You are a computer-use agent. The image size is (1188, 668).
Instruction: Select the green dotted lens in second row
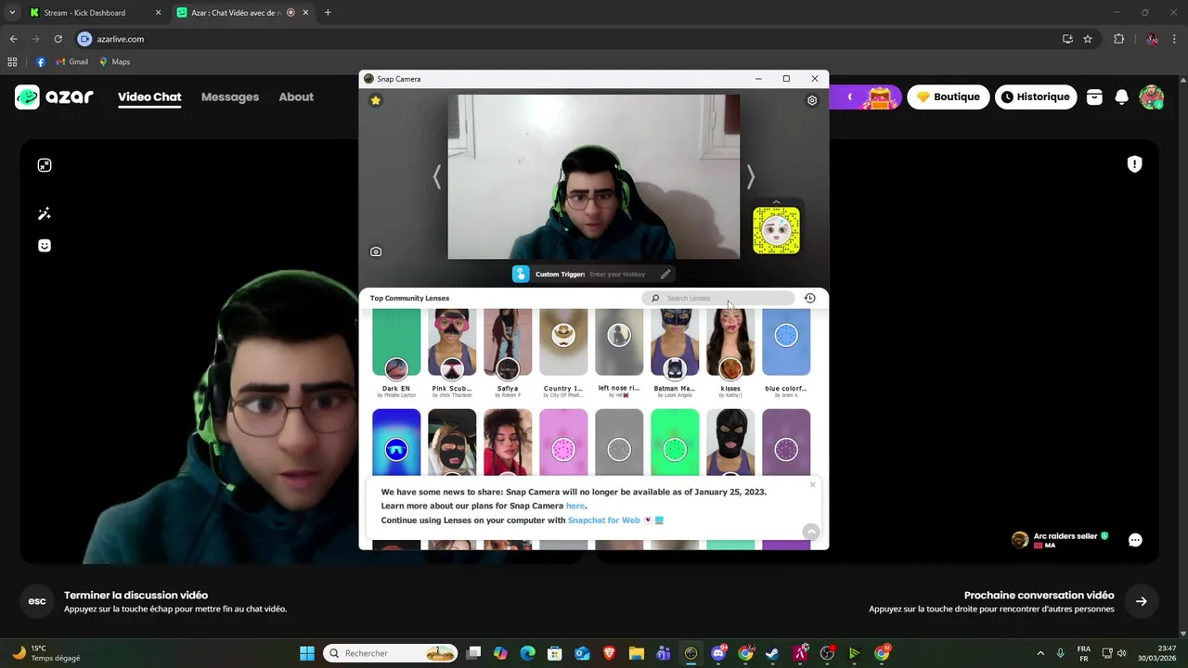tap(675, 443)
